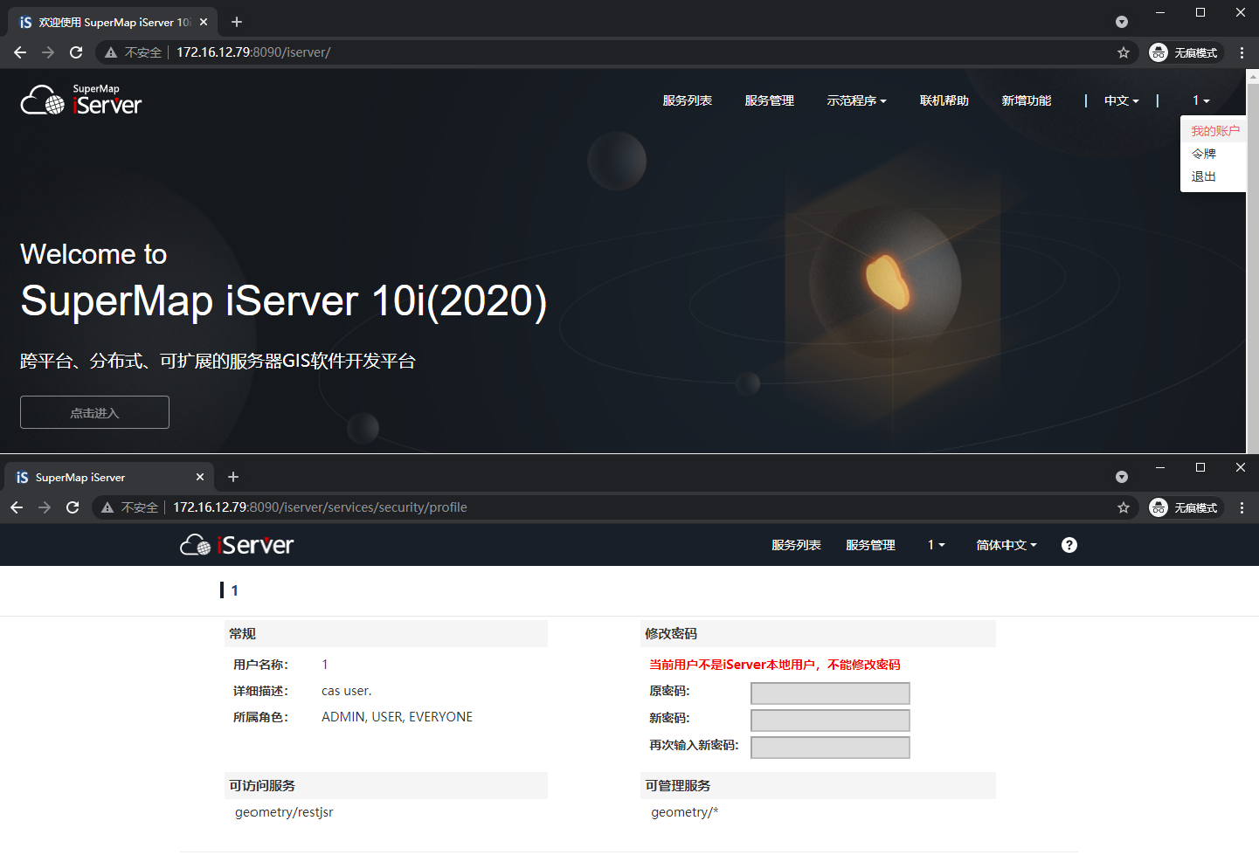1259x862 pixels.
Task: Click the geometry/restjsr accessible service
Action: pos(284,812)
